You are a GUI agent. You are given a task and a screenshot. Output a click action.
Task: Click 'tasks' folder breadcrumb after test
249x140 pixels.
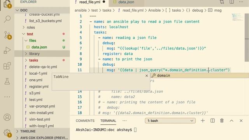point(107,10)
